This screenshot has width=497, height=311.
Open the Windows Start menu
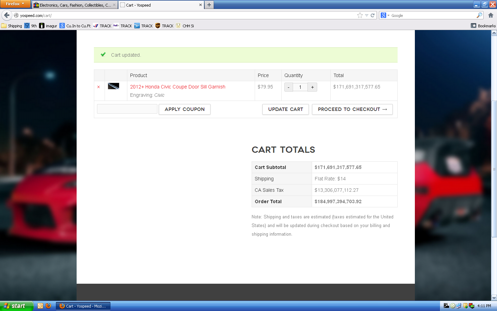pos(16,306)
